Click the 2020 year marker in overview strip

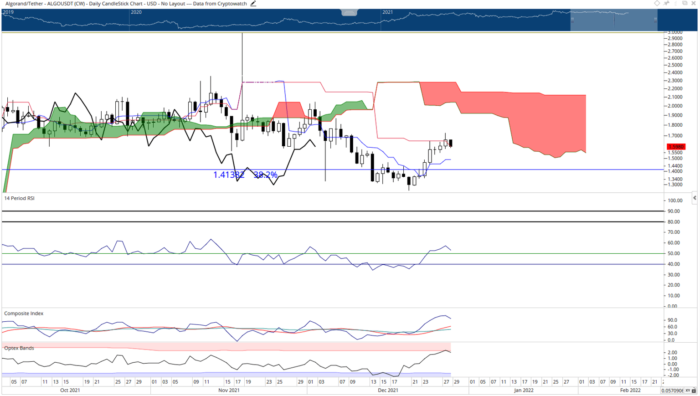pyautogui.click(x=136, y=12)
